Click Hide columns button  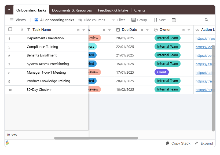[91, 20]
